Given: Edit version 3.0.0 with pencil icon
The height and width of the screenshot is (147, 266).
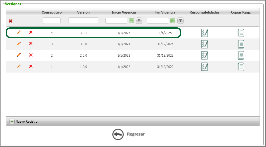Looking at the screenshot, I should [x=19, y=44].
